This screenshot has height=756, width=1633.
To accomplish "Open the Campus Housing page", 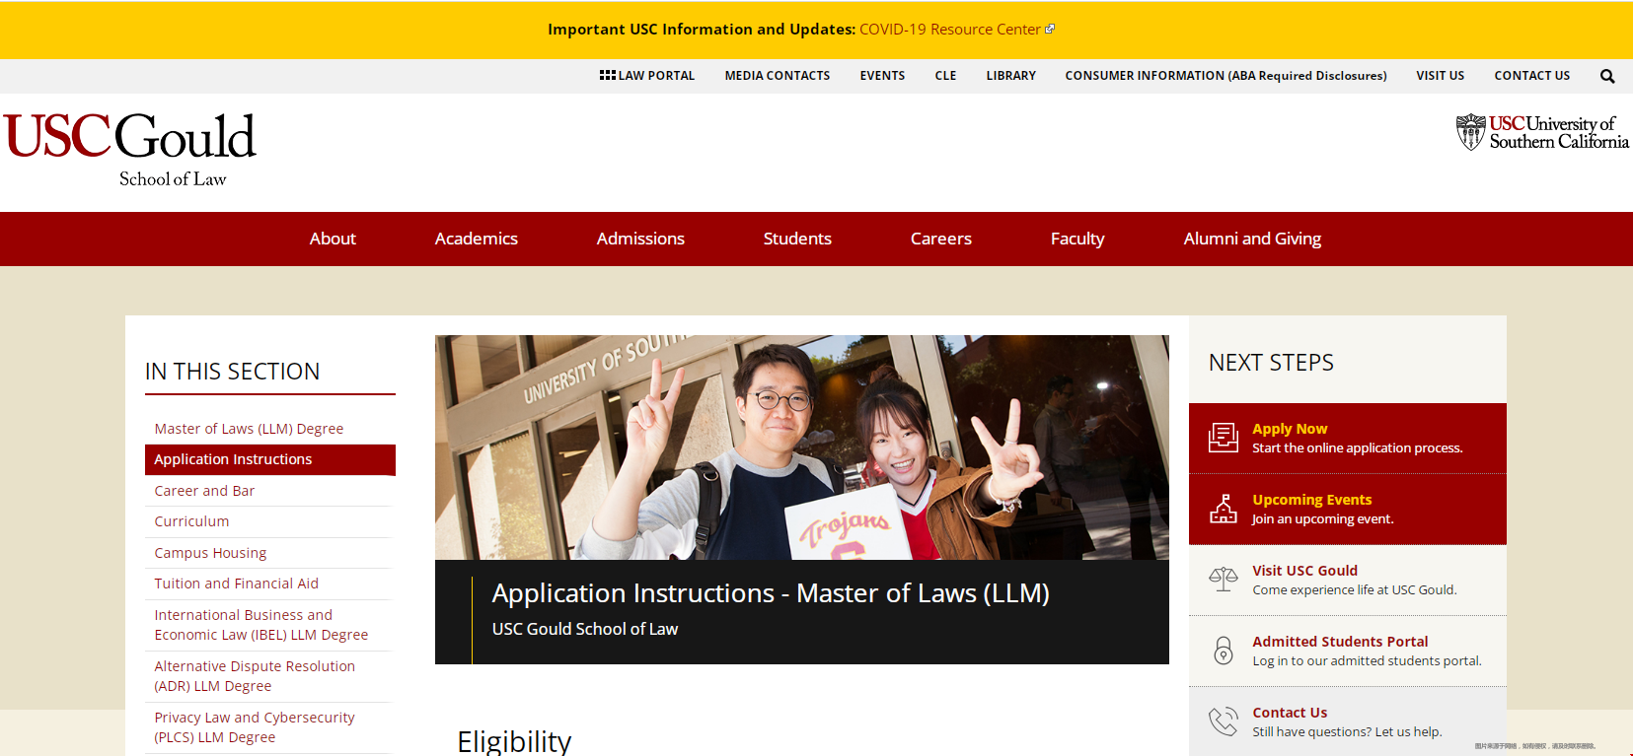I will [210, 553].
